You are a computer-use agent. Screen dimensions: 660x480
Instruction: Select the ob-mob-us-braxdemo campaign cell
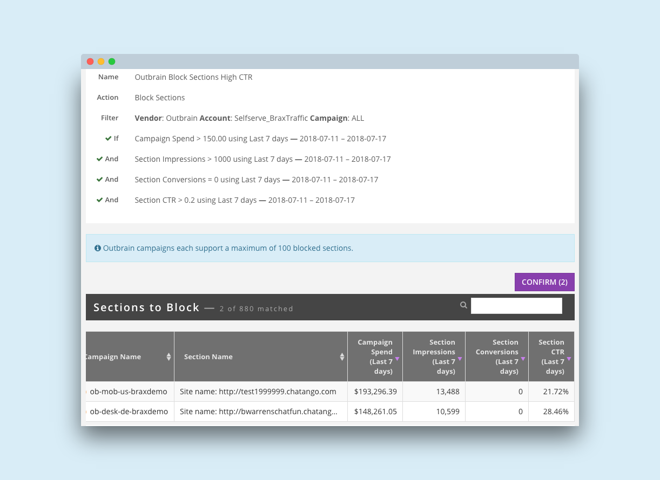pyautogui.click(x=130, y=392)
